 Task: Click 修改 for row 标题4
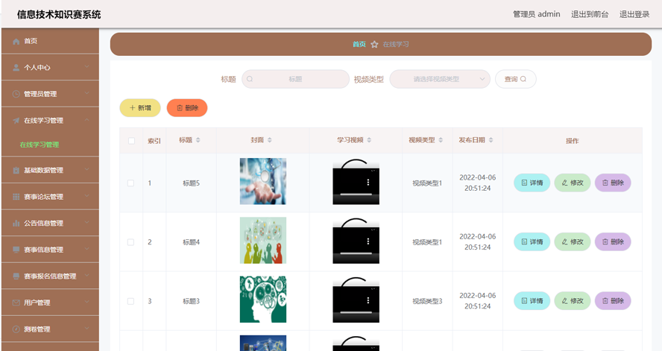pyautogui.click(x=572, y=241)
